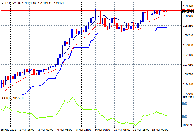The image size is (195, 133).
Task: Select the 107.080 price scale label
Action: pyautogui.click(x=188, y=64)
